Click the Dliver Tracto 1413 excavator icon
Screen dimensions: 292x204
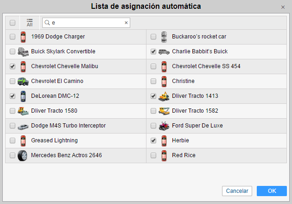[164, 96]
